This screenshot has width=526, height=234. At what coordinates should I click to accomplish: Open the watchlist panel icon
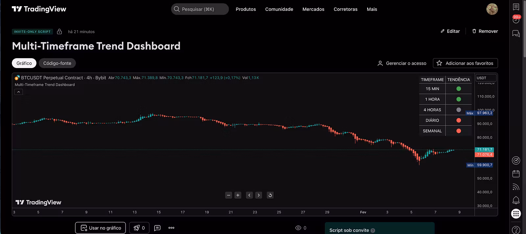pos(516,7)
